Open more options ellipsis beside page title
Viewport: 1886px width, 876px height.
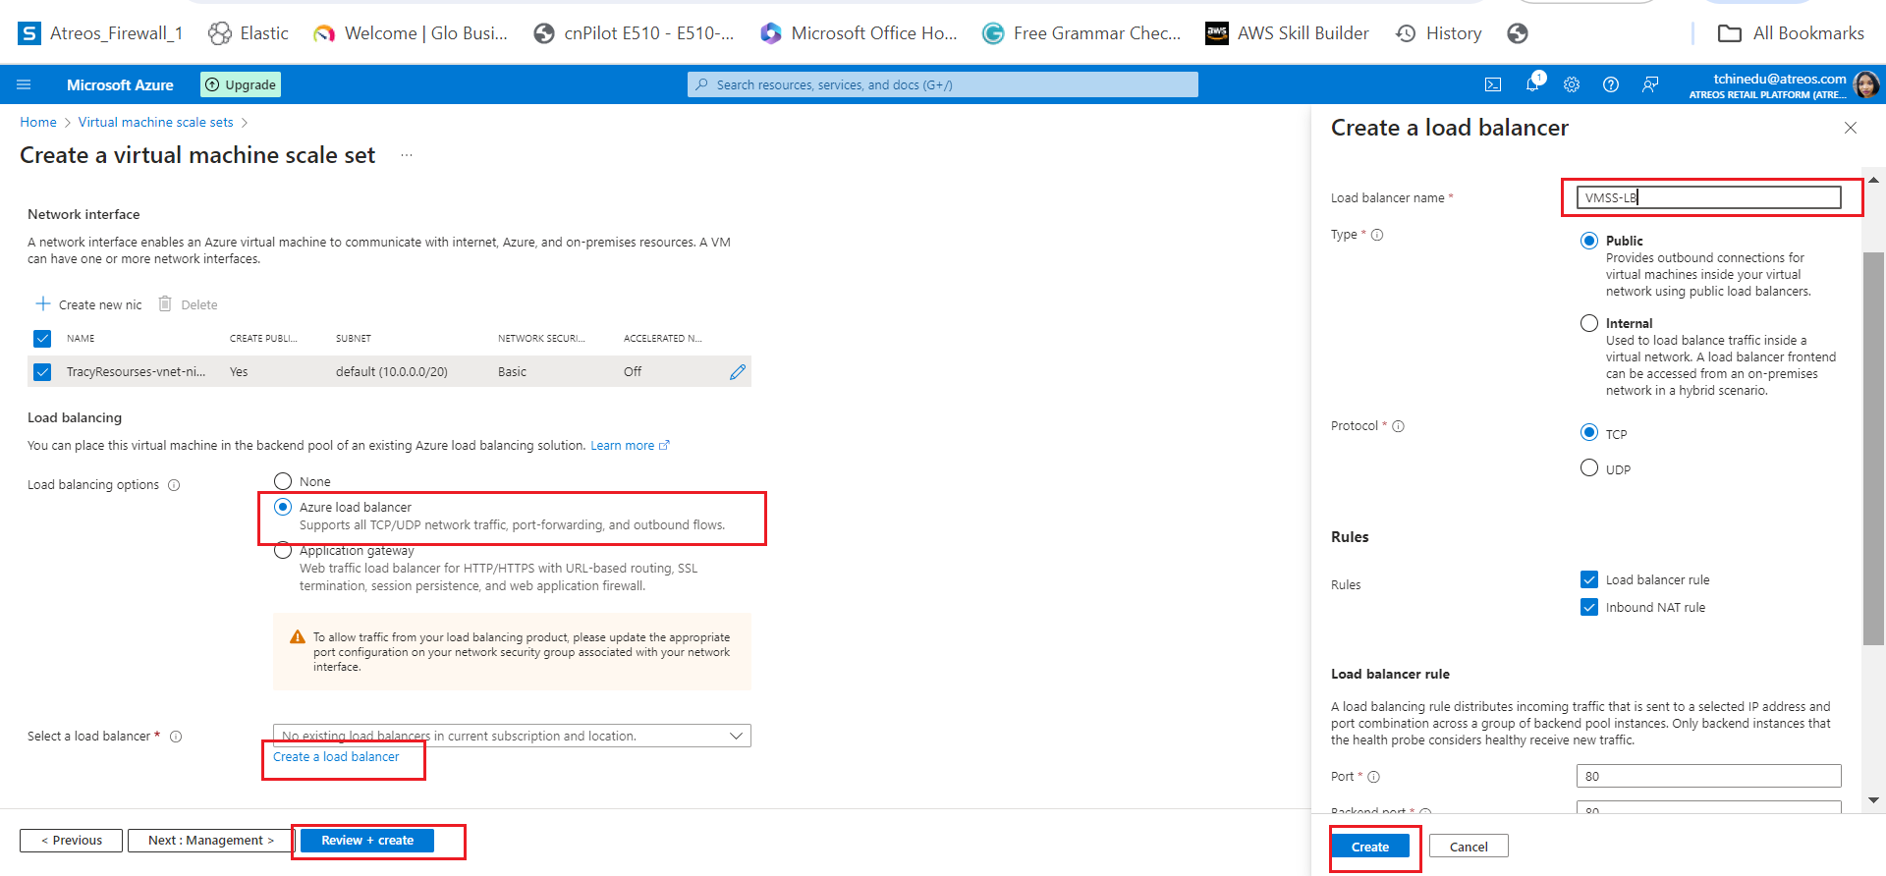407,155
